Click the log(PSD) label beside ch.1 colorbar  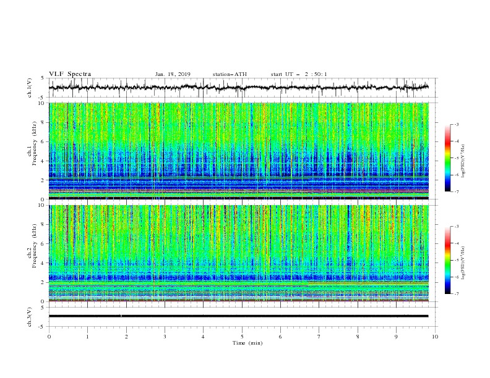pyautogui.click(x=463, y=161)
